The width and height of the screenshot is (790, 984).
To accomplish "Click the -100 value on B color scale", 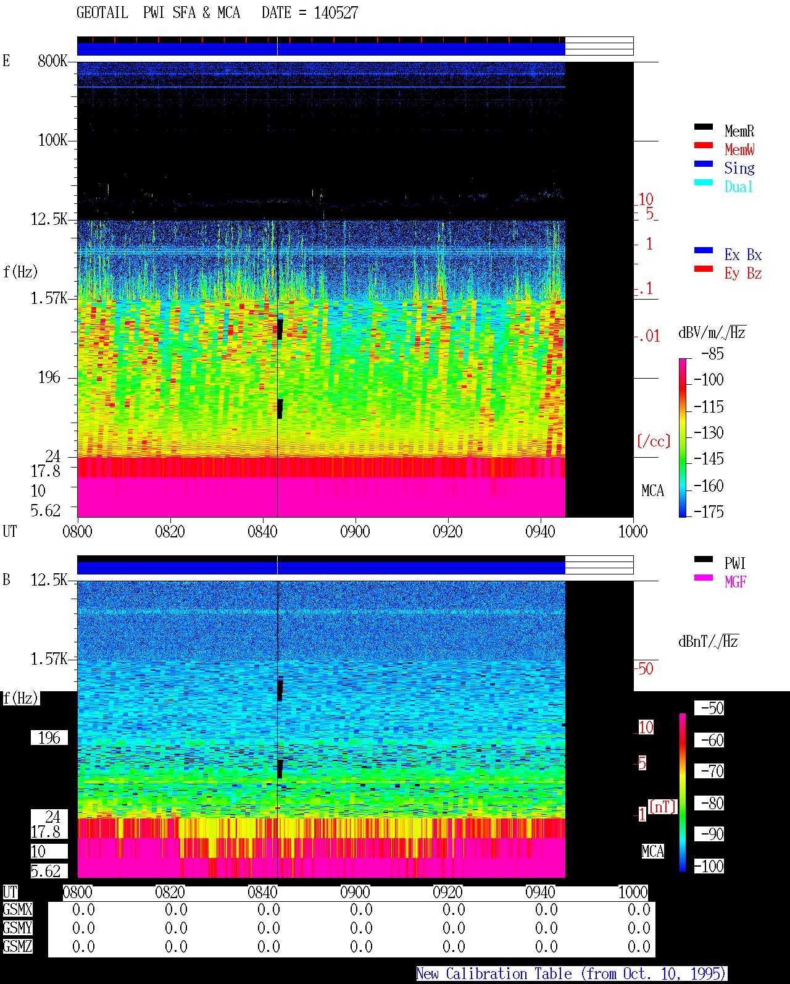I will (709, 866).
